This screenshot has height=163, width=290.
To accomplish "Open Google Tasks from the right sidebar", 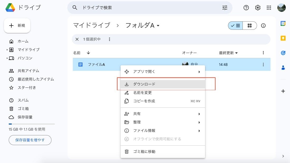I will (283, 53).
